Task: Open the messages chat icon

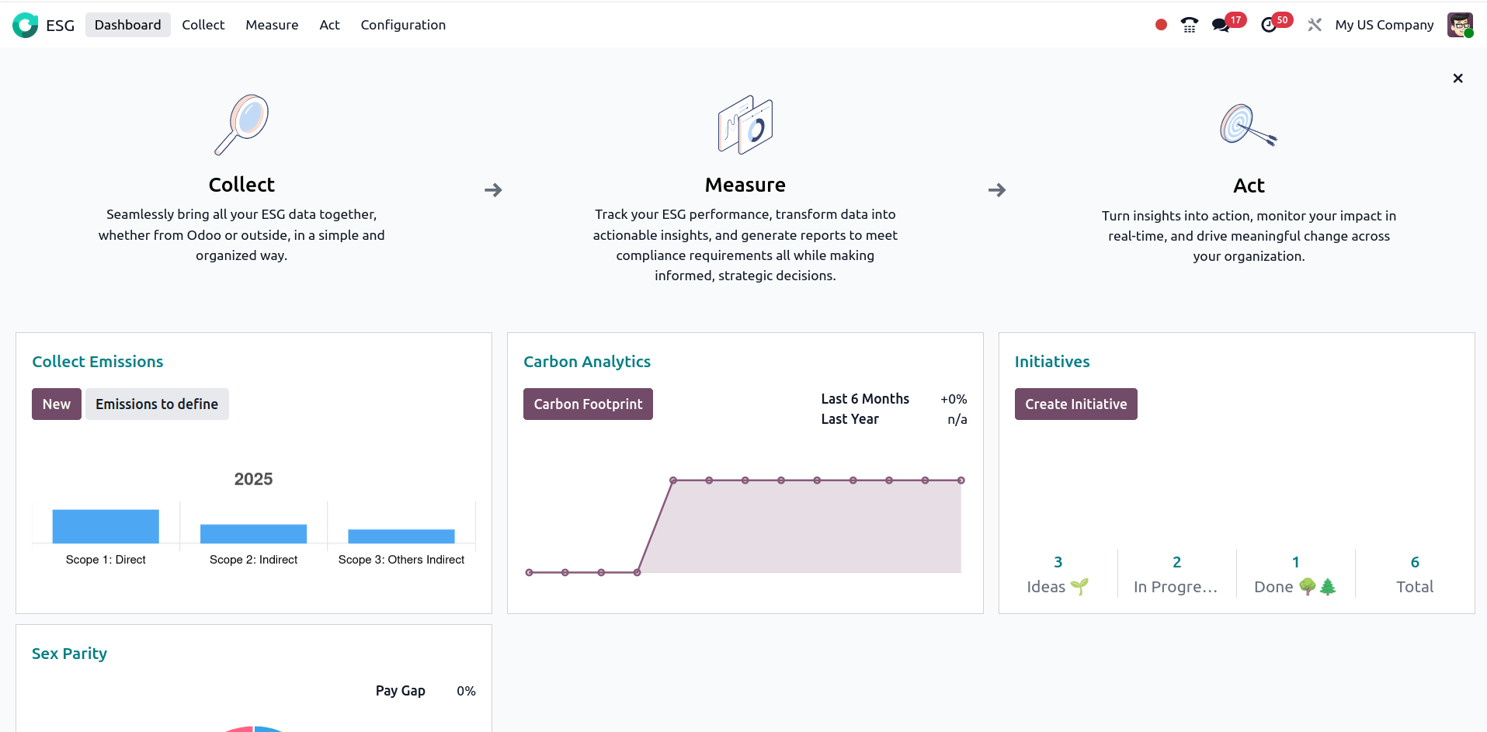Action: tap(1221, 25)
